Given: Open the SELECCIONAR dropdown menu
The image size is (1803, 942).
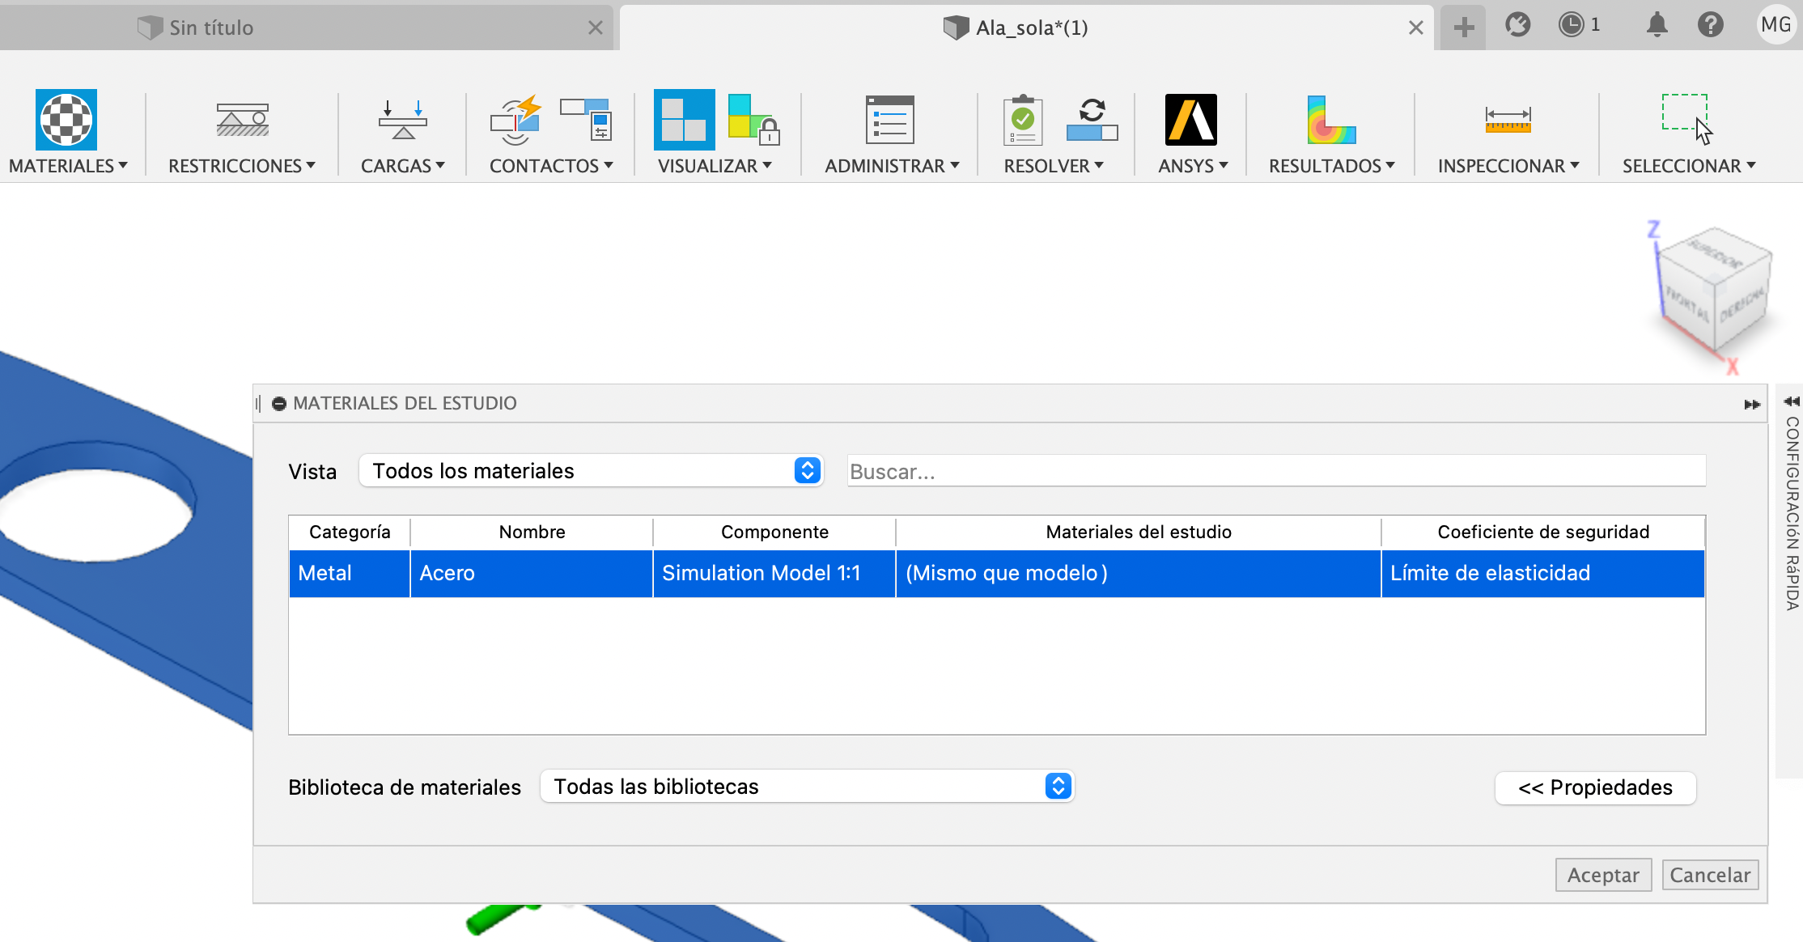Looking at the screenshot, I should [1689, 166].
